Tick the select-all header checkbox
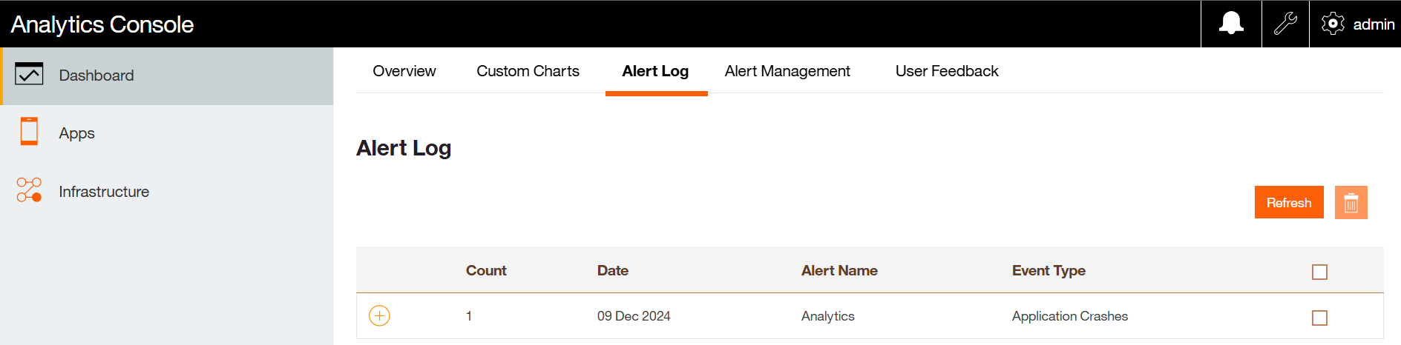1401x345 pixels. pyautogui.click(x=1319, y=272)
